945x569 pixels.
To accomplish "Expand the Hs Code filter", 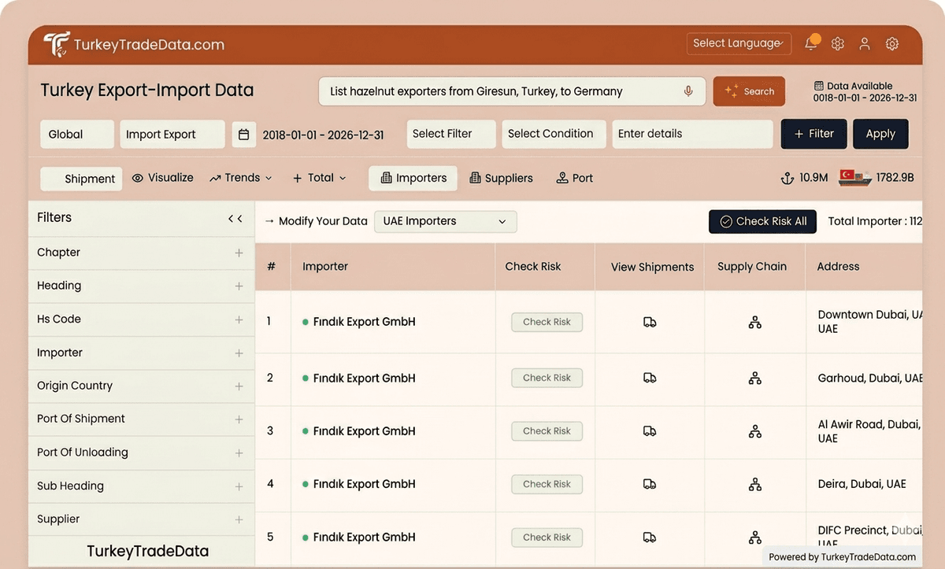I will 239,320.
